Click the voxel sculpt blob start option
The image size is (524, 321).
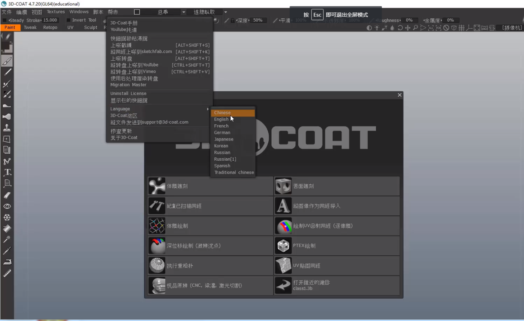210,186
